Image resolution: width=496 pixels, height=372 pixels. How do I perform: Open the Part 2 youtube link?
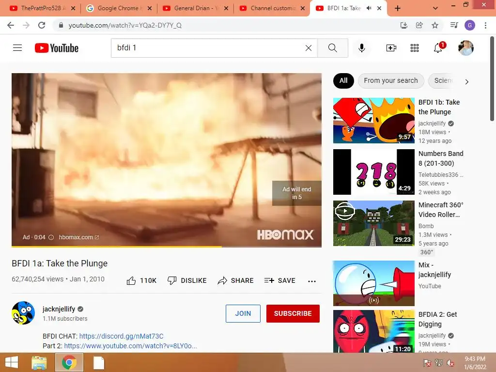click(130, 346)
